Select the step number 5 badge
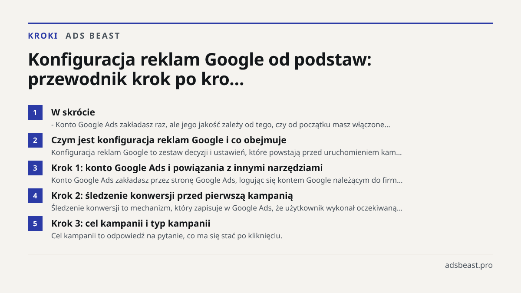This screenshot has height=293, width=521. [x=35, y=224]
